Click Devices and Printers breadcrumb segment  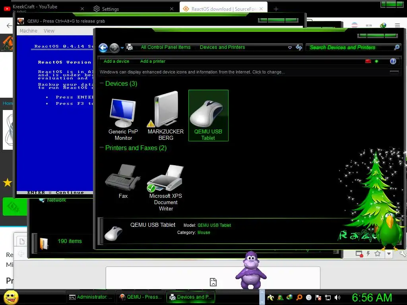coord(222,47)
